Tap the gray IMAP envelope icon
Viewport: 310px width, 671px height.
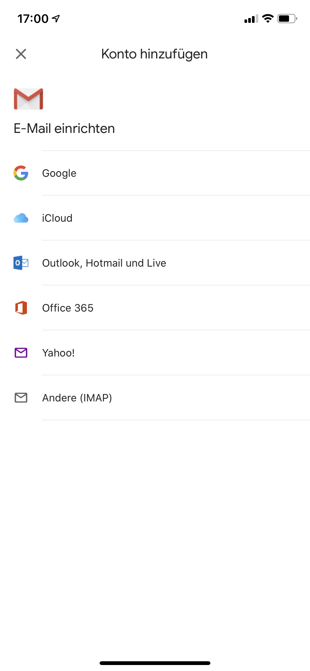[21, 398]
